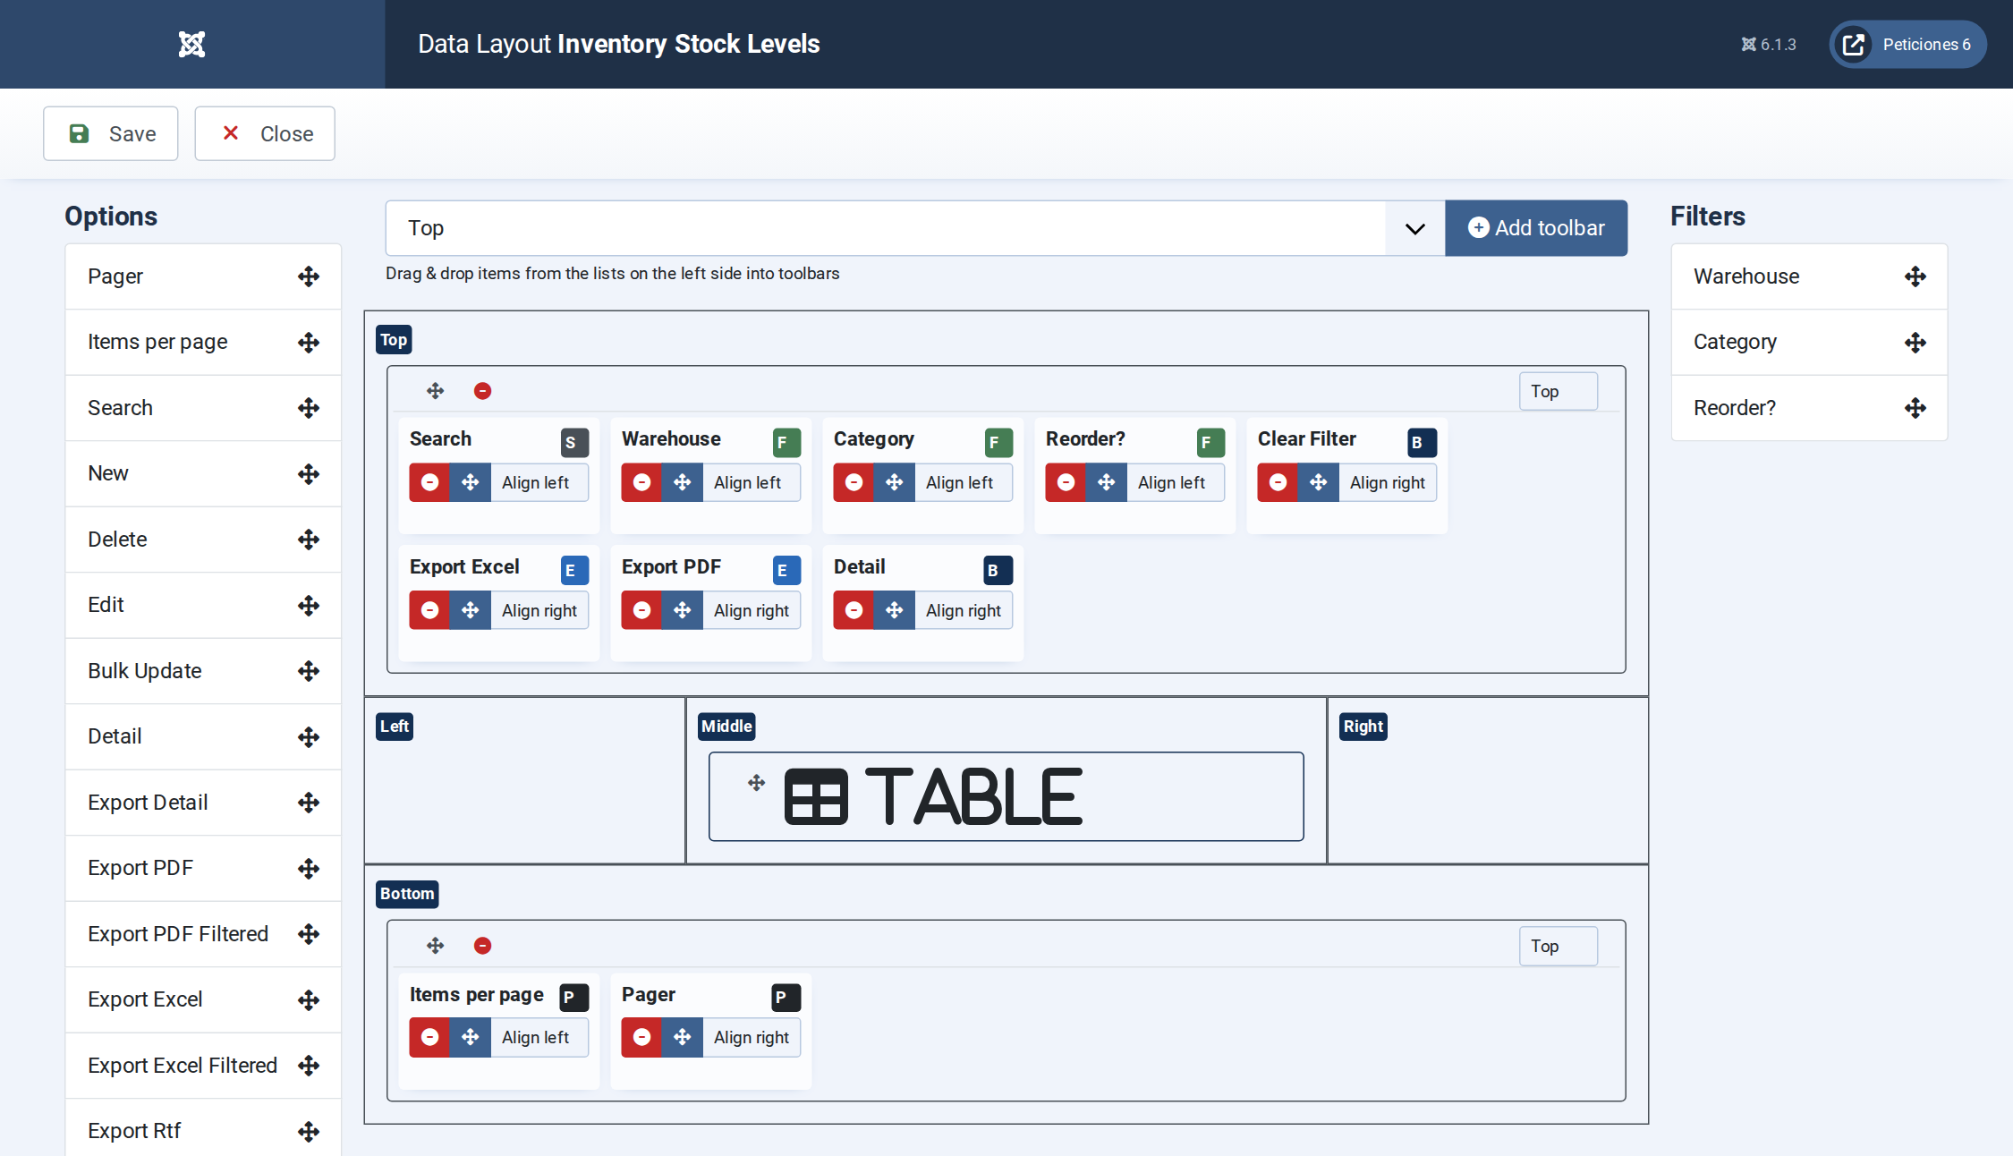
Task: Select Export PDF Filtered in Options list
Action: (x=203, y=934)
